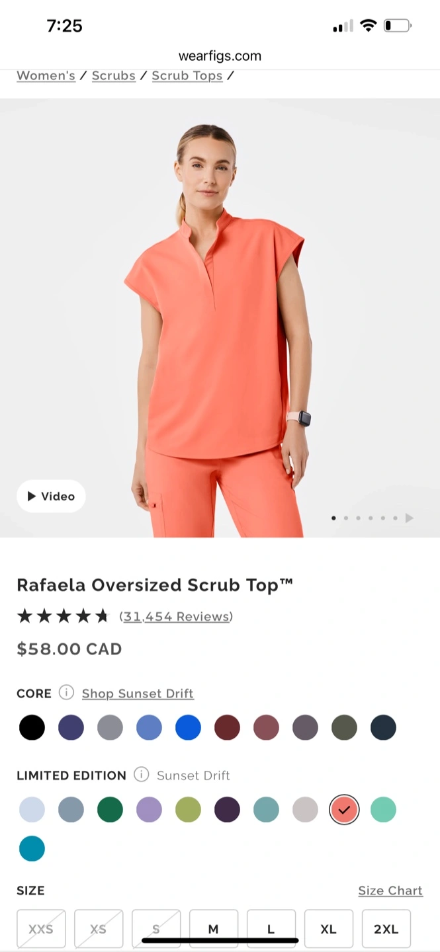Open the LIMITED EDITION info icon
The image size is (440, 952).
[141, 774]
